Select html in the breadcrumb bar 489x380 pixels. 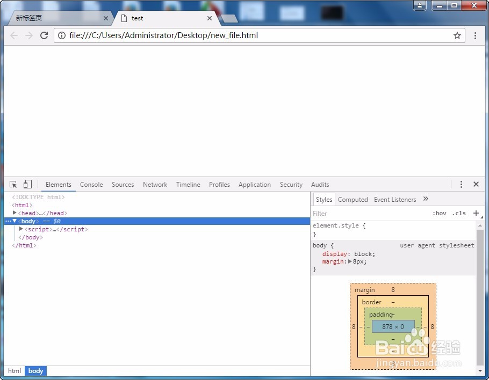[x=15, y=371]
